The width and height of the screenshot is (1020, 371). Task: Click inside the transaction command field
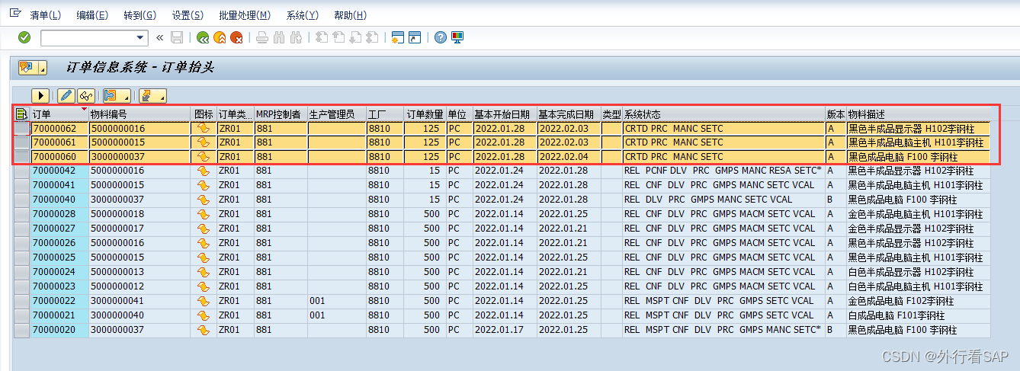88,37
